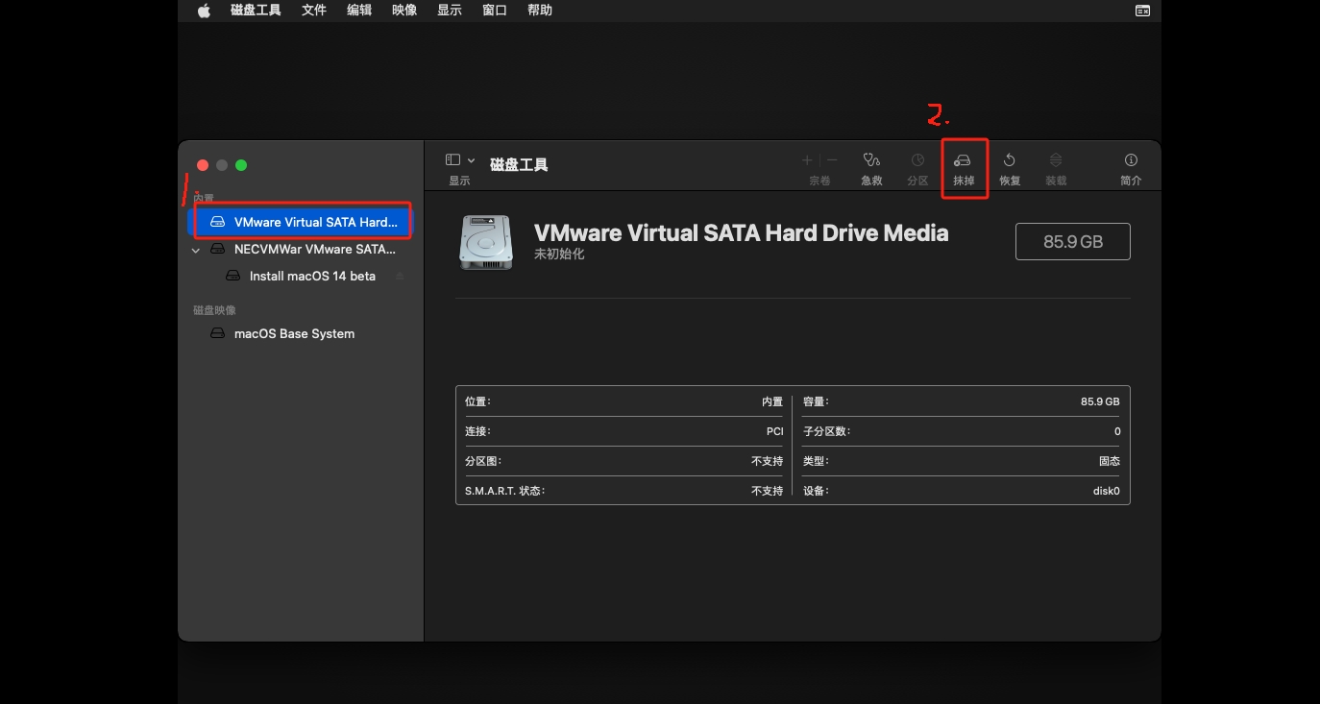Open the 帮助 menu
Screen dimensions: 1320x704
pyautogui.click(x=540, y=11)
